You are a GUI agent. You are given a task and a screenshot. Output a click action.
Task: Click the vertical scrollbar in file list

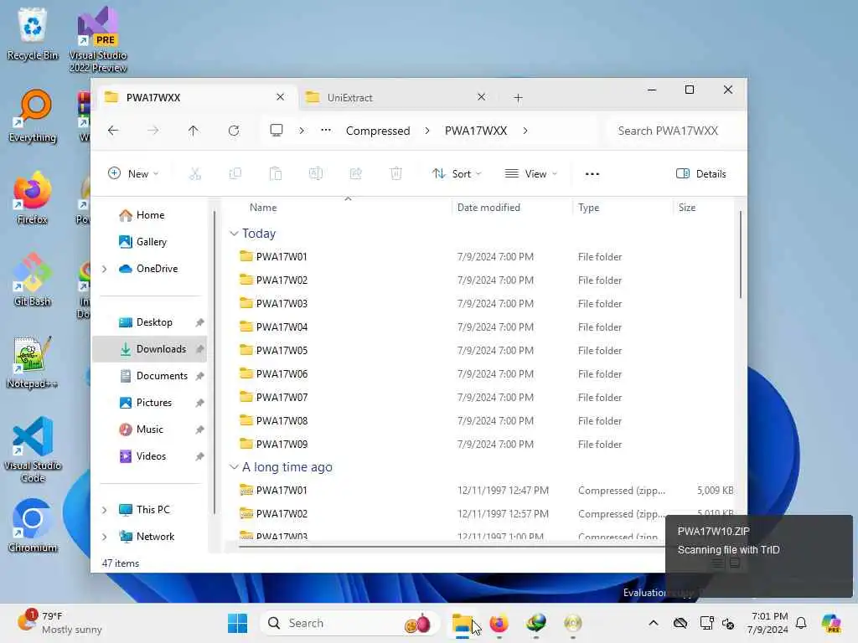741,255
